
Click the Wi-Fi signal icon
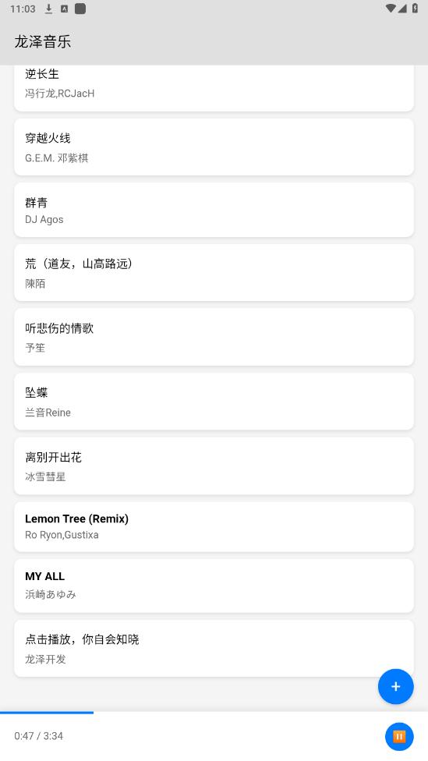coord(390,9)
